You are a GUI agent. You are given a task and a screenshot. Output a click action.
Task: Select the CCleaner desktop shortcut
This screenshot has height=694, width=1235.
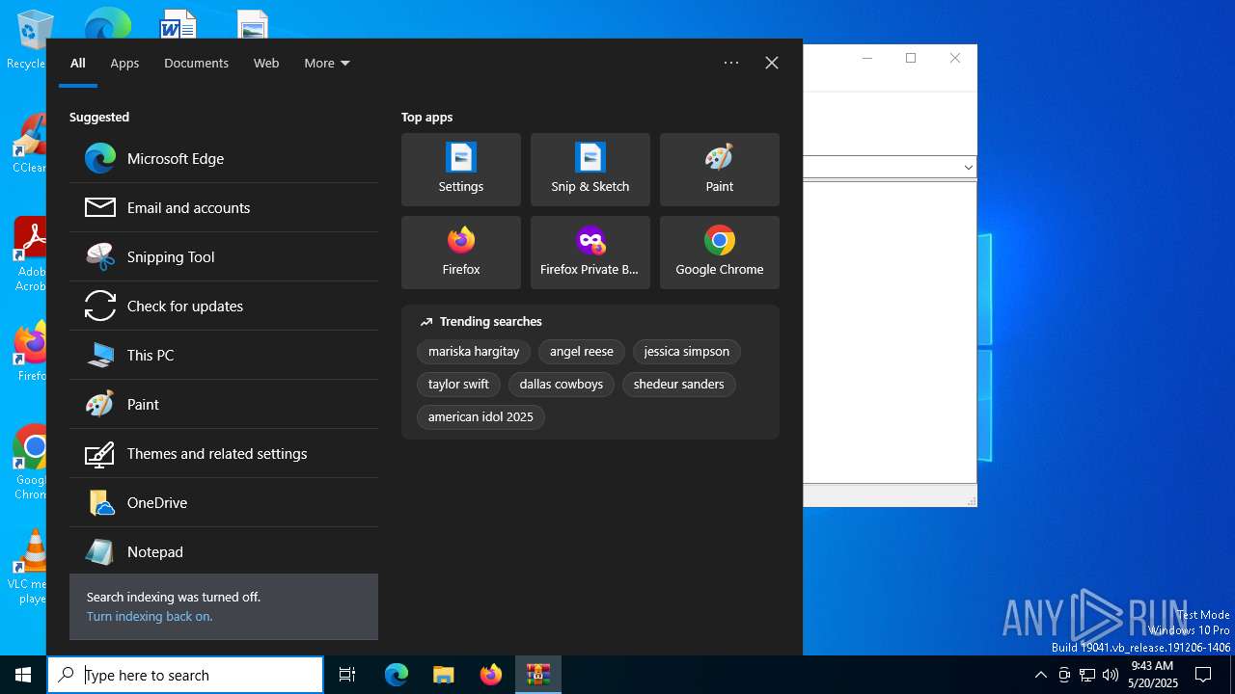(29, 145)
